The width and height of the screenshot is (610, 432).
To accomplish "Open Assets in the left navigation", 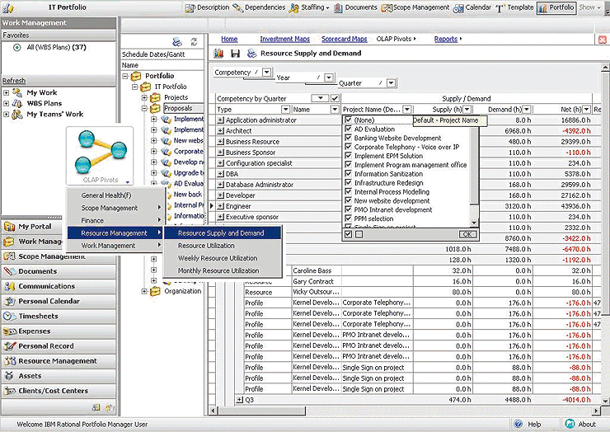I will click(x=59, y=376).
